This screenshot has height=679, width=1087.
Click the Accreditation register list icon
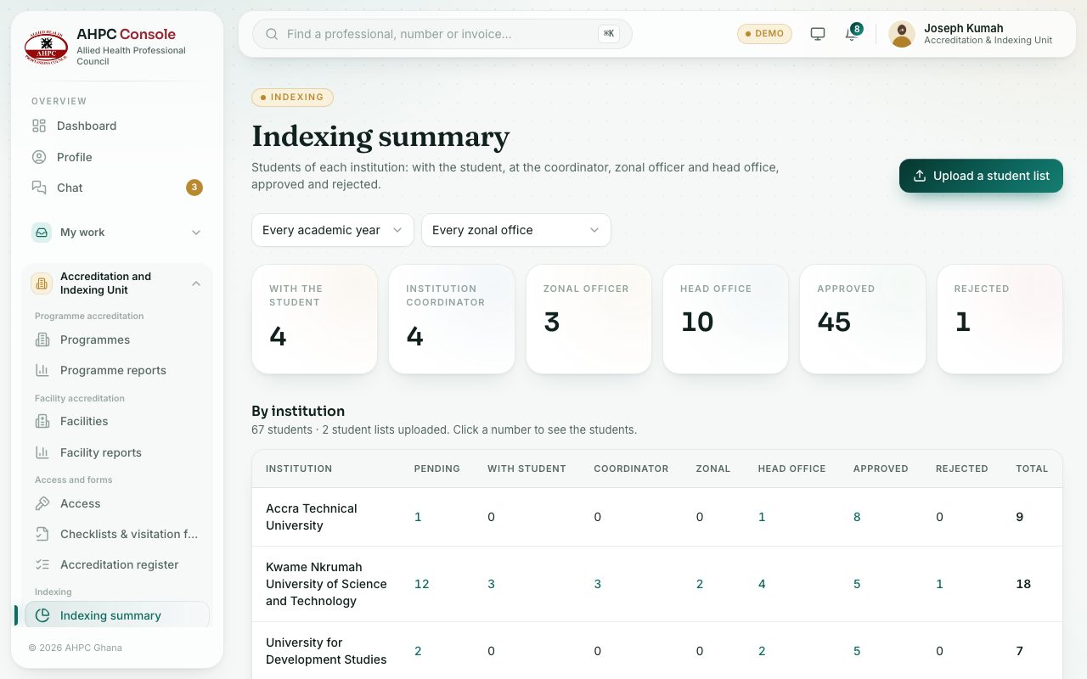(42, 565)
